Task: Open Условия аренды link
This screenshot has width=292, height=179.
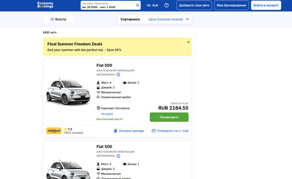Action: (x=131, y=131)
